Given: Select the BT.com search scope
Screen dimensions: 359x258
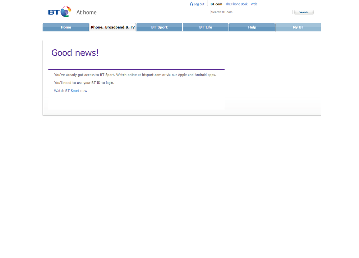Looking at the screenshot, I should [x=216, y=4].
